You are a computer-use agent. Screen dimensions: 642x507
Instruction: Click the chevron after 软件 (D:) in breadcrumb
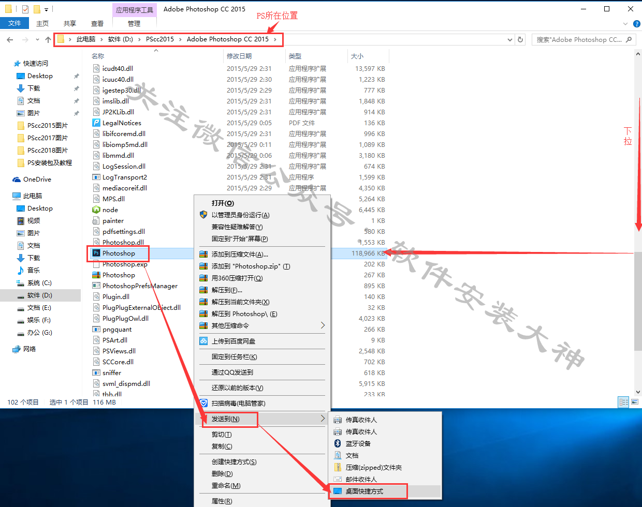140,39
